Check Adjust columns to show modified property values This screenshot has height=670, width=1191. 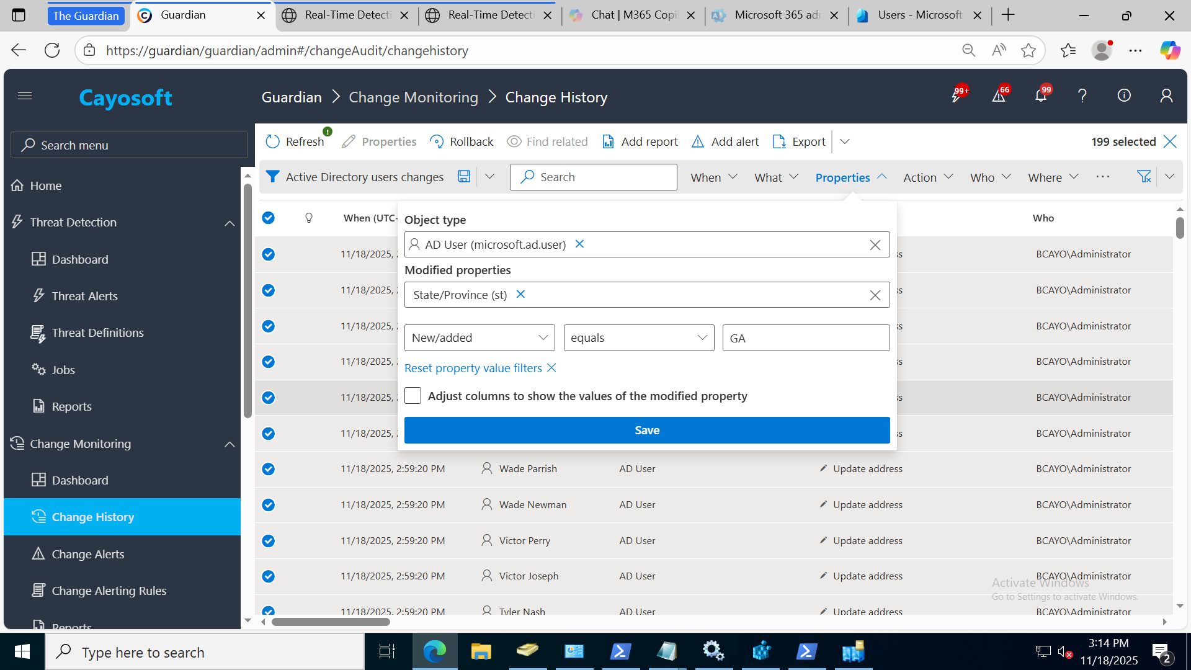point(413,396)
